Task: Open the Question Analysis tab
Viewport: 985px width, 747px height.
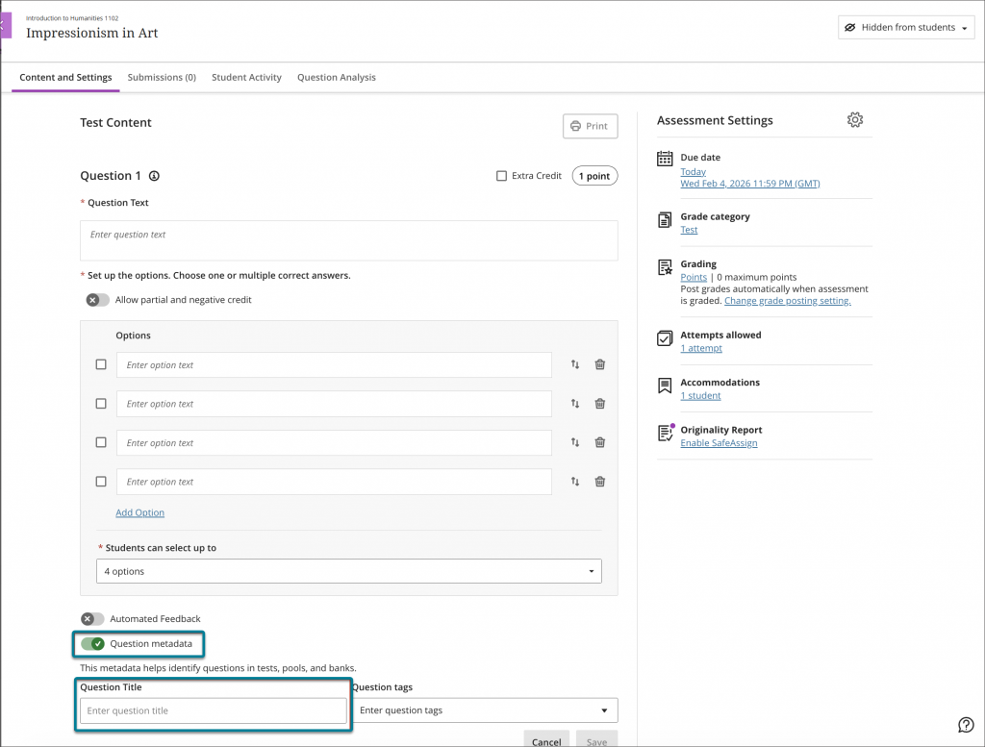Action: 336,77
